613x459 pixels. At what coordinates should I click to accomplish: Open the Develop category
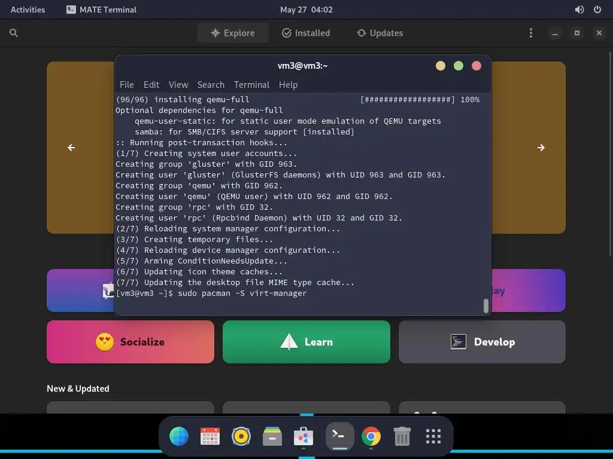[x=482, y=342]
